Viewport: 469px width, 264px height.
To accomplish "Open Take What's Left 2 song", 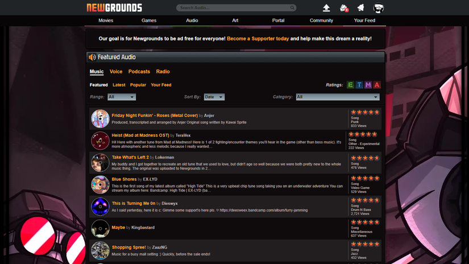I will click(130, 157).
